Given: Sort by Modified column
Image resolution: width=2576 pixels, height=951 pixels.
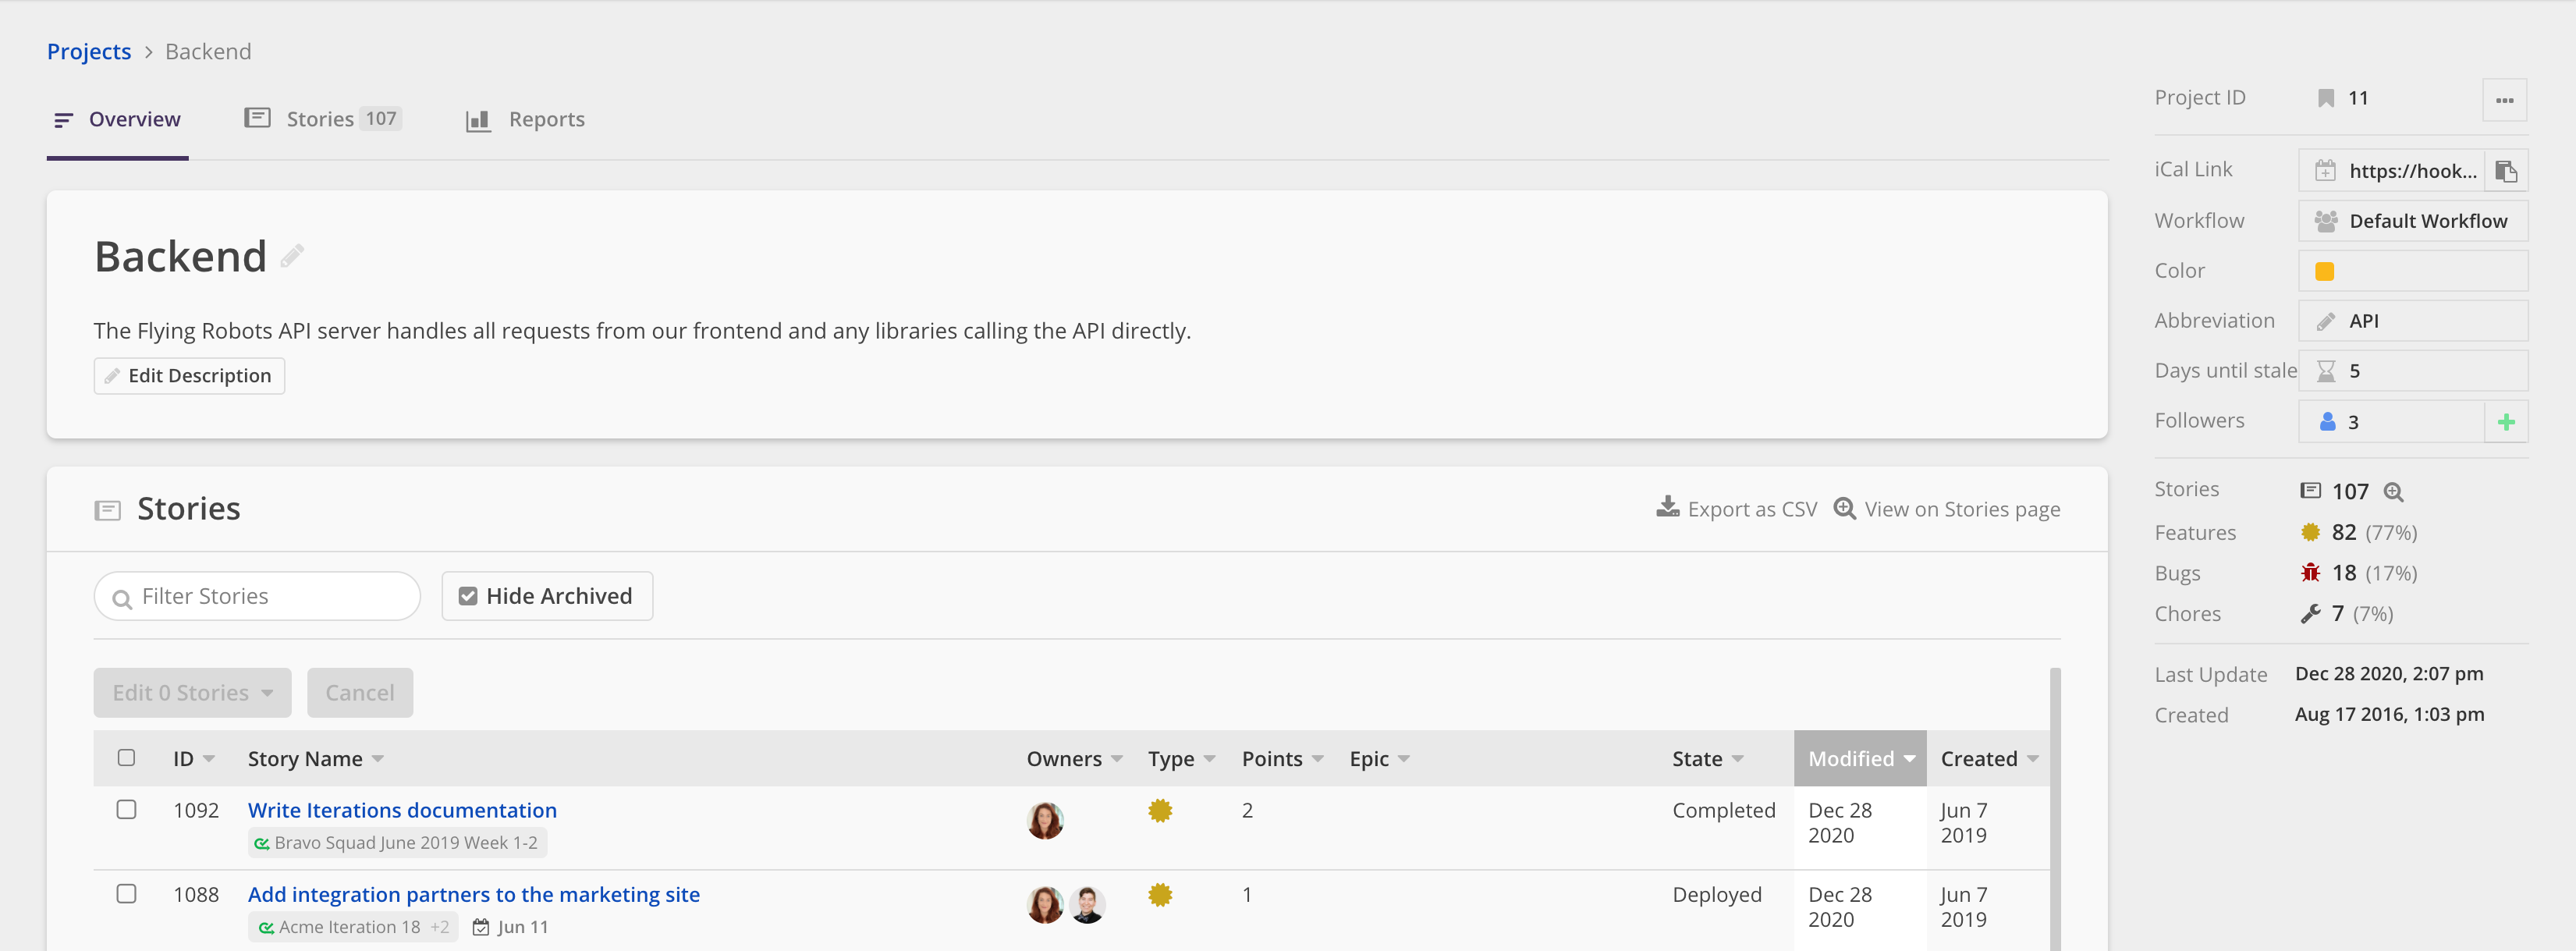Looking at the screenshot, I should pos(1860,759).
